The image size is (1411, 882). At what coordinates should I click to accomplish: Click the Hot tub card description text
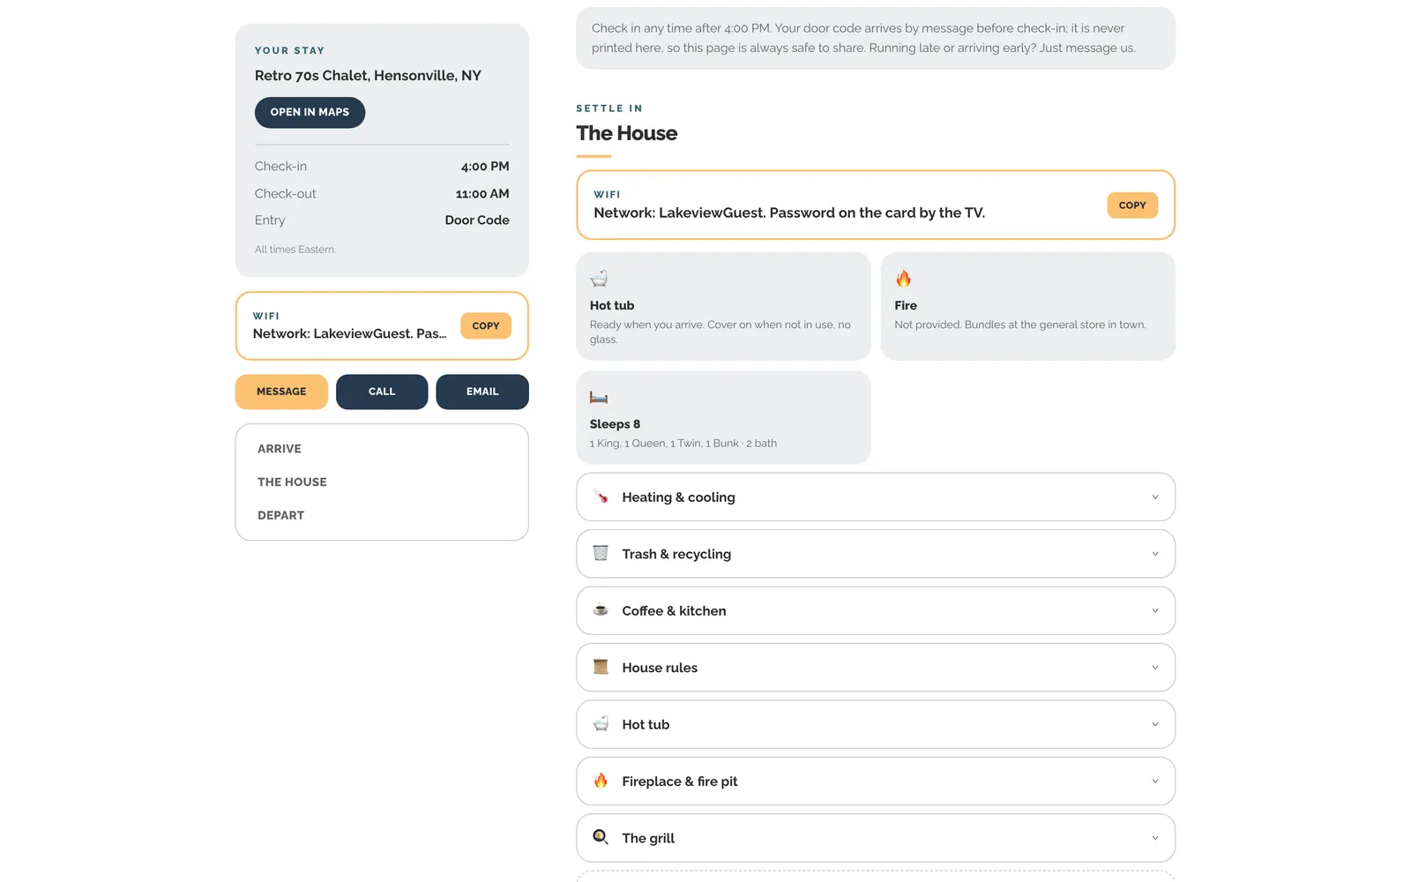720,332
